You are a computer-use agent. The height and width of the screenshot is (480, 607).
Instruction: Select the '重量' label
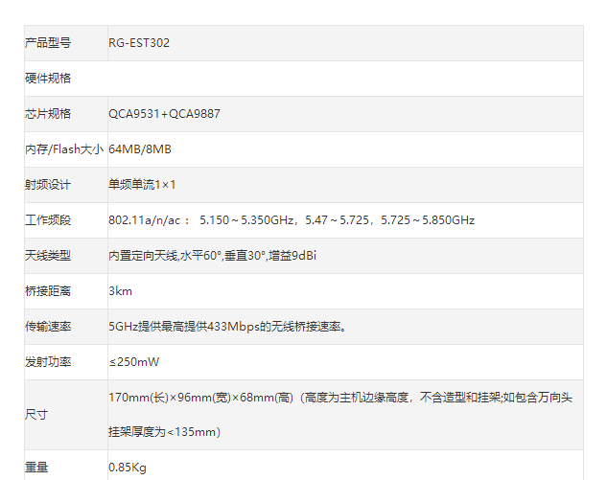click(36, 468)
